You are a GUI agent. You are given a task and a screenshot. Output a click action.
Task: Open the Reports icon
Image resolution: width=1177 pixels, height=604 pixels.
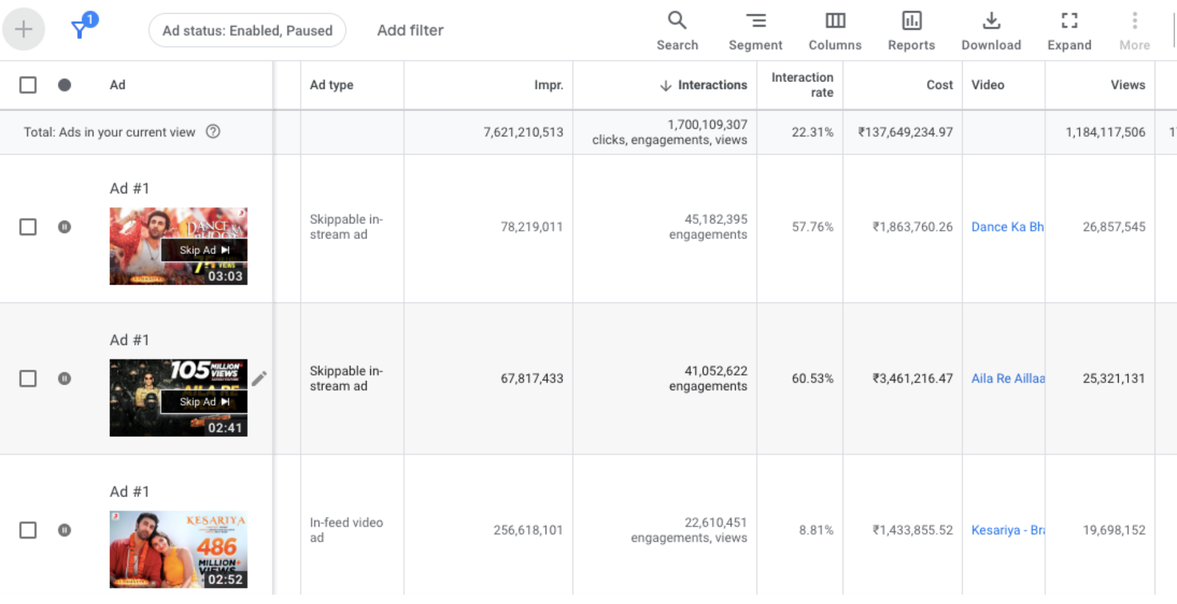click(911, 30)
